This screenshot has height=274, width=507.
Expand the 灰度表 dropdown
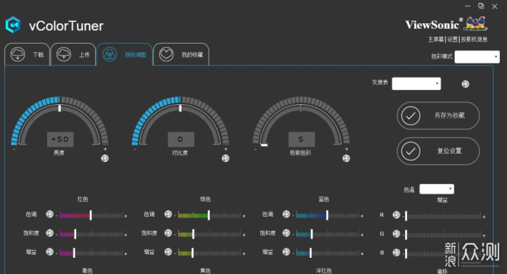[416, 83]
